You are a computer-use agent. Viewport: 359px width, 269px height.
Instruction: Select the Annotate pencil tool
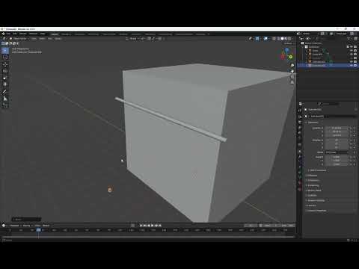click(5, 92)
